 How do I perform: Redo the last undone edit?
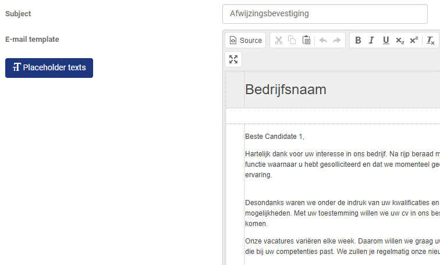336,40
